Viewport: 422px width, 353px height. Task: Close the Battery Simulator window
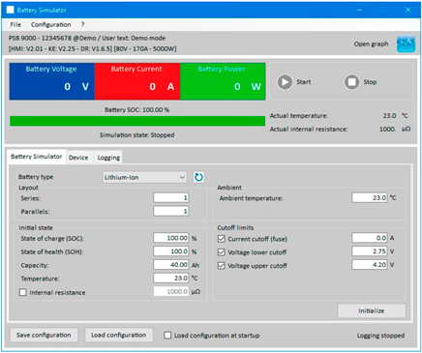coord(408,10)
